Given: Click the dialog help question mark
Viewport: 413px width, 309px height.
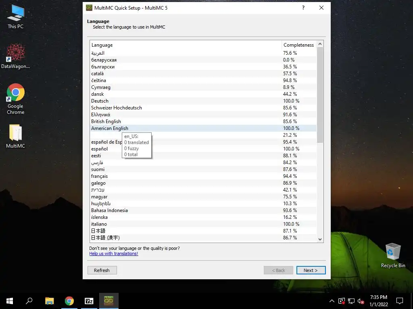Looking at the screenshot, I should point(303,8).
